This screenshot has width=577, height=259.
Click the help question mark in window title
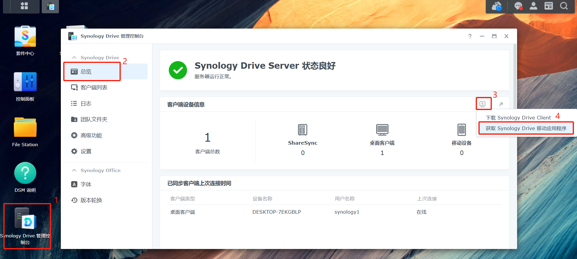coord(470,36)
